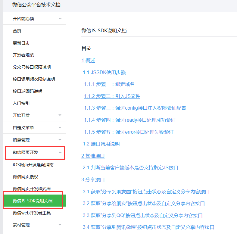Open 1.1.3 通过config接口注入权限验证配置 link
Screen dimensions: 237x234
[135, 108]
